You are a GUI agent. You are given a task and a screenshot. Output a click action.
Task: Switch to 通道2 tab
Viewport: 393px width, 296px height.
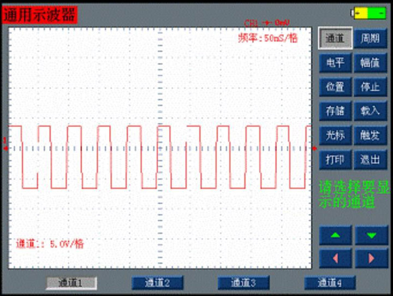tap(157, 282)
